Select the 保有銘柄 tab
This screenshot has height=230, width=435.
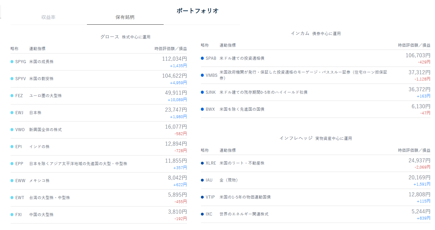coord(125,17)
